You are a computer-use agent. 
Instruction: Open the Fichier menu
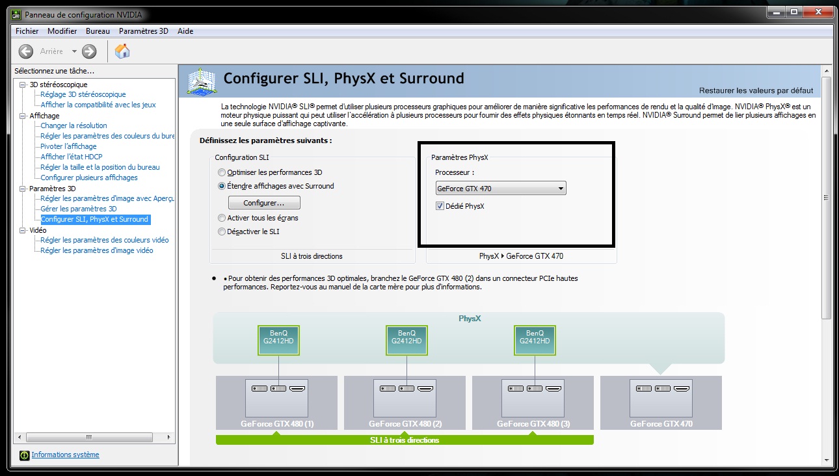click(x=27, y=31)
